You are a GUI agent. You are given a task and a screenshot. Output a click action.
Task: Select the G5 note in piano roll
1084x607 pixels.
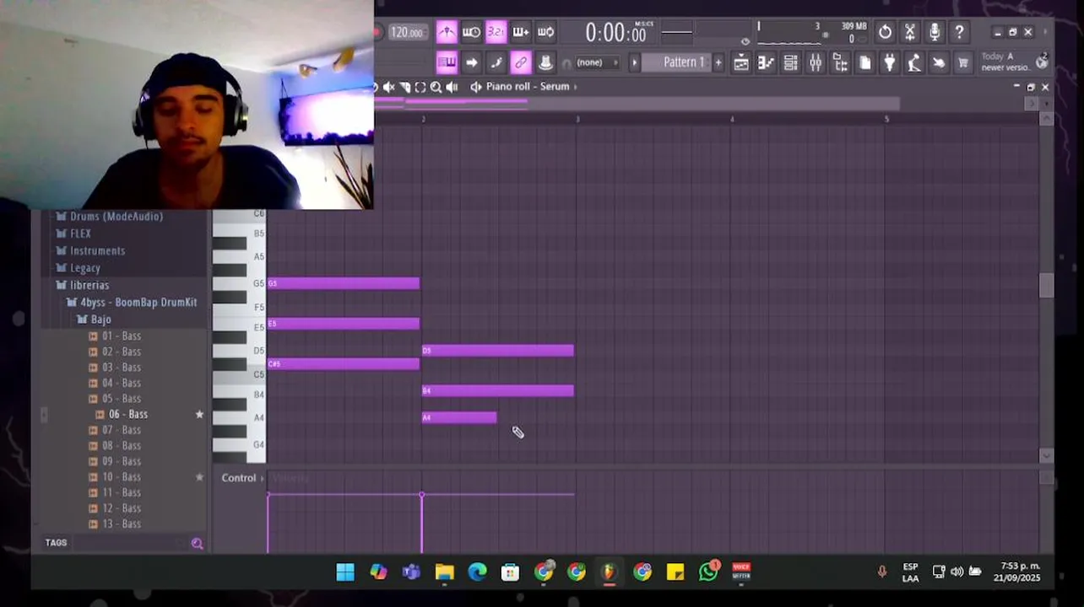pyautogui.click(x=344, y=283)
